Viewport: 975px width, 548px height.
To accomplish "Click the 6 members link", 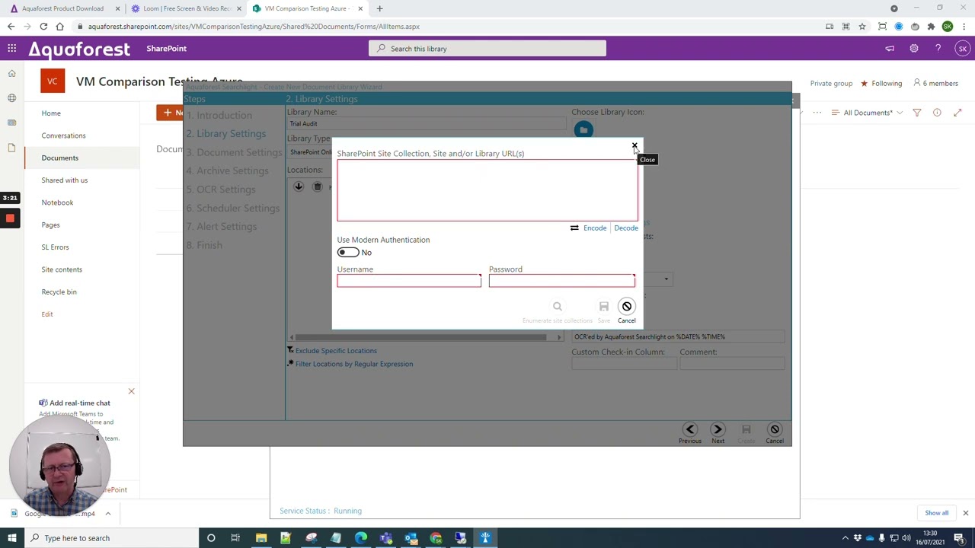I will pyautogui.click(x=935, y=84).
